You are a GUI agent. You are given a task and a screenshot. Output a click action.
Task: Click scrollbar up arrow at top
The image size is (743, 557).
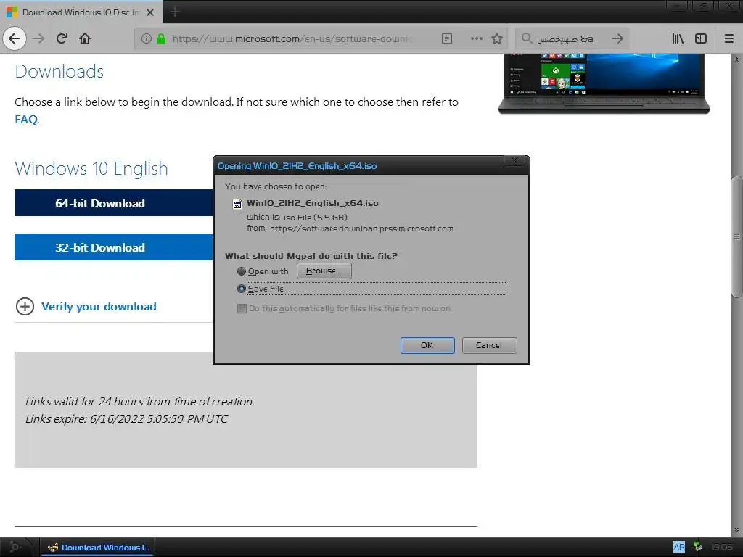736,59
